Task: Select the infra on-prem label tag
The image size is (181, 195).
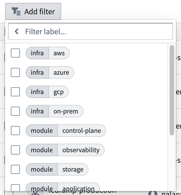Action: (54, 111)
